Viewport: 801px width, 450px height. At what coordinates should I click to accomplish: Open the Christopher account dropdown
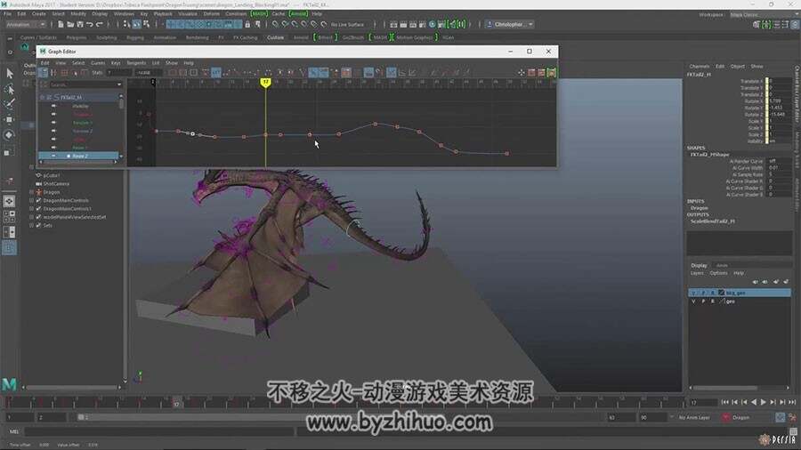point(509,24)
